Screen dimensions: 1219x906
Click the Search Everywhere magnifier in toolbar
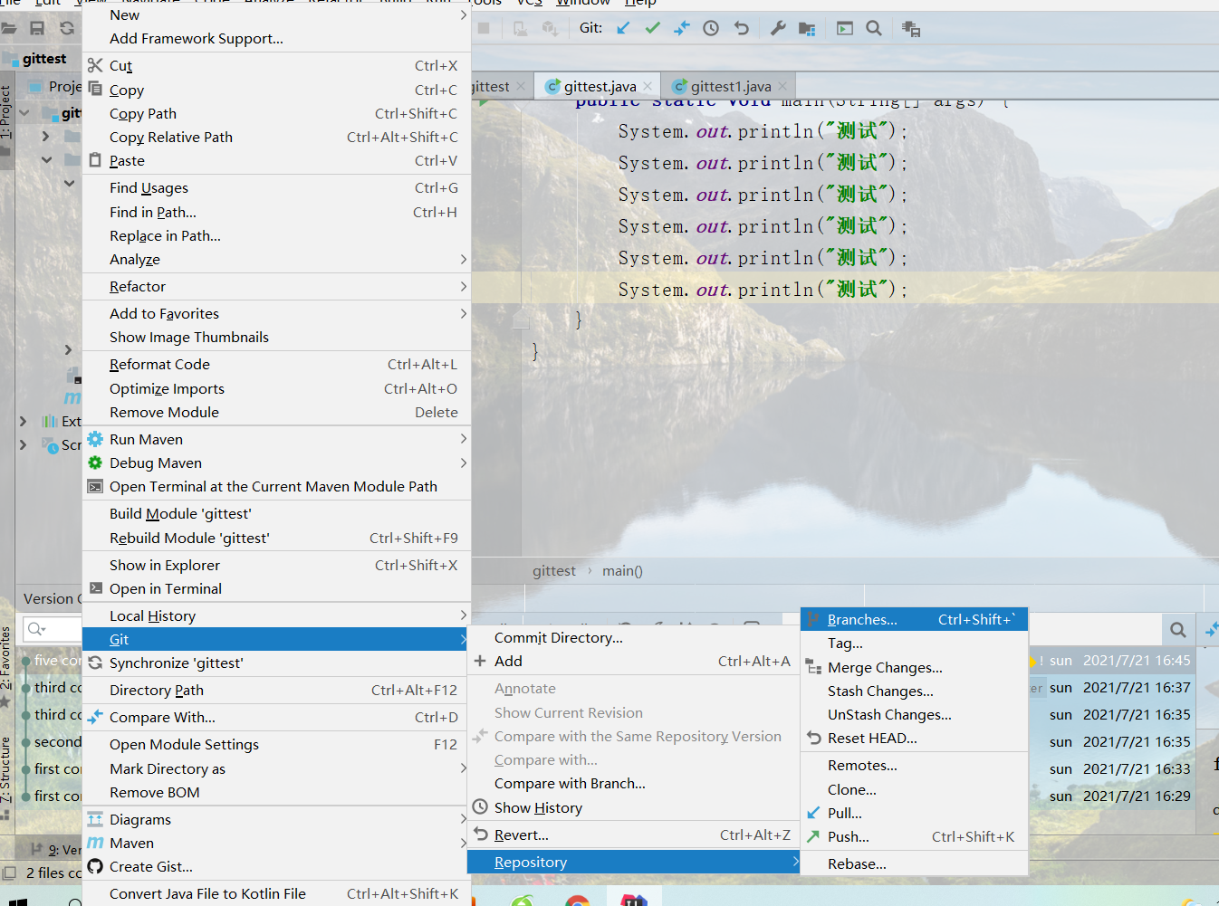coord(874,28)
